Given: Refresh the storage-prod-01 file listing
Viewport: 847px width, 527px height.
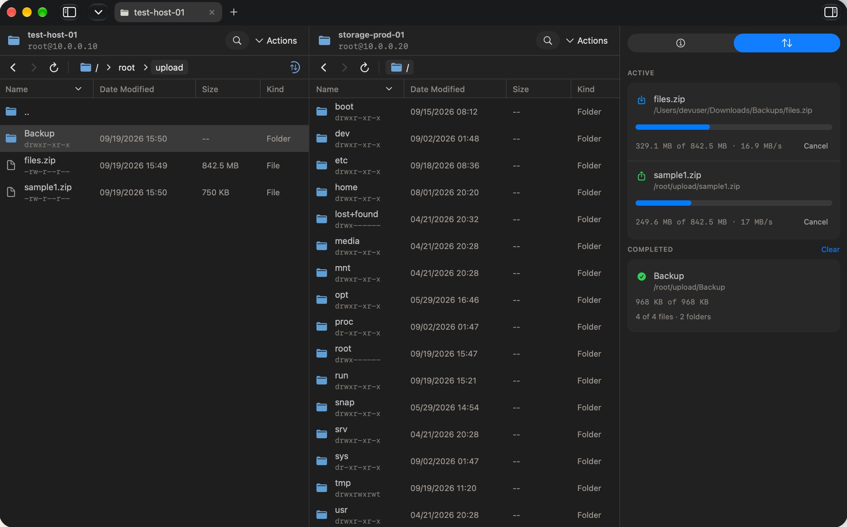Looking at the screenshot, I should point(365,68).
